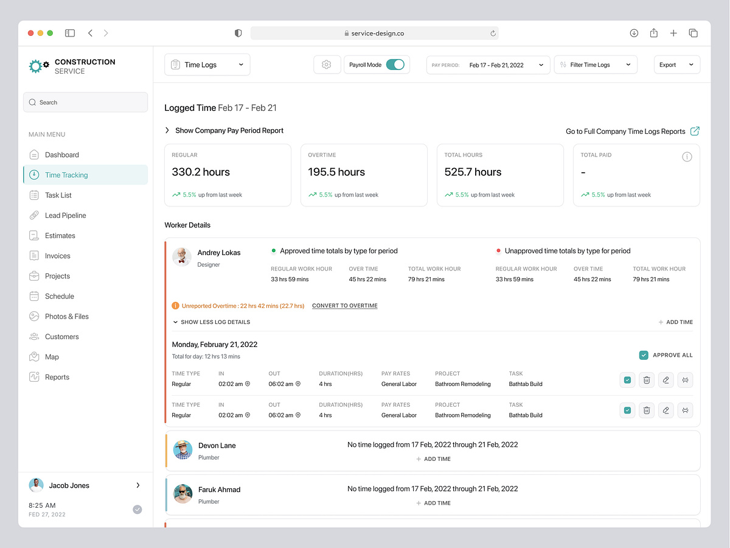Open Invoices in the sidebar

coord(85,256)
